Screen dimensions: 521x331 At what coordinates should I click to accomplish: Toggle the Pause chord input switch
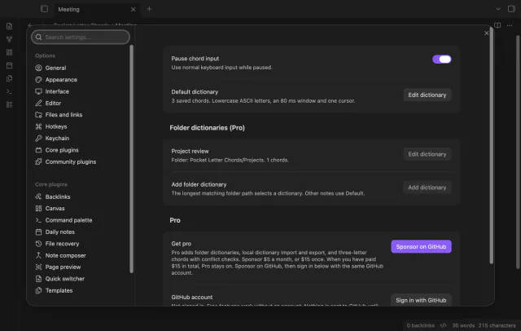click(x=441, y=60)
